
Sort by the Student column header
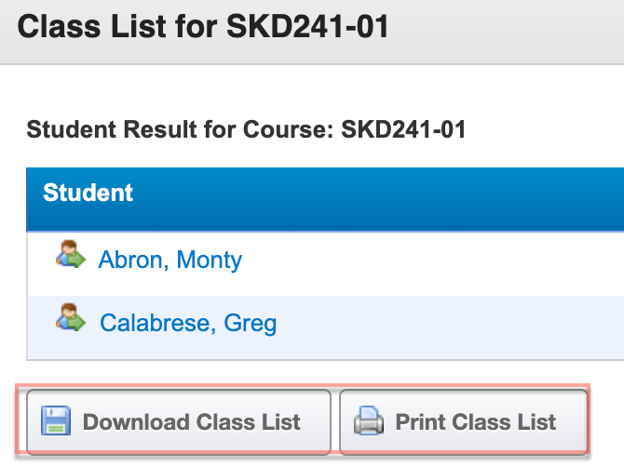coord(88,193)
